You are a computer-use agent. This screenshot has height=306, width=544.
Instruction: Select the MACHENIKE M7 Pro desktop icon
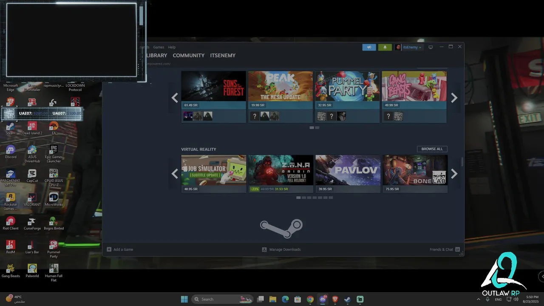coord(11,178)
